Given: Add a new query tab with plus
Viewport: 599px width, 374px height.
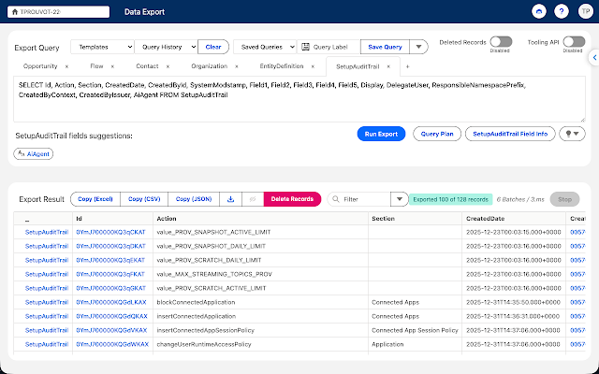Looking at the screenshot, I should pos(407,66).
